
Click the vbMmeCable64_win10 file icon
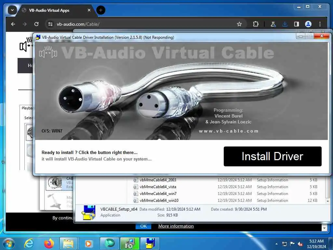[x=136, y=201]
